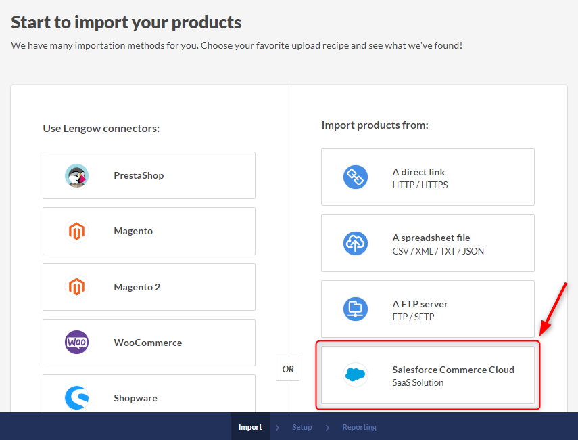Select Salesforce Commerce Cloud SaaS Solution text

tap(453, 376)
